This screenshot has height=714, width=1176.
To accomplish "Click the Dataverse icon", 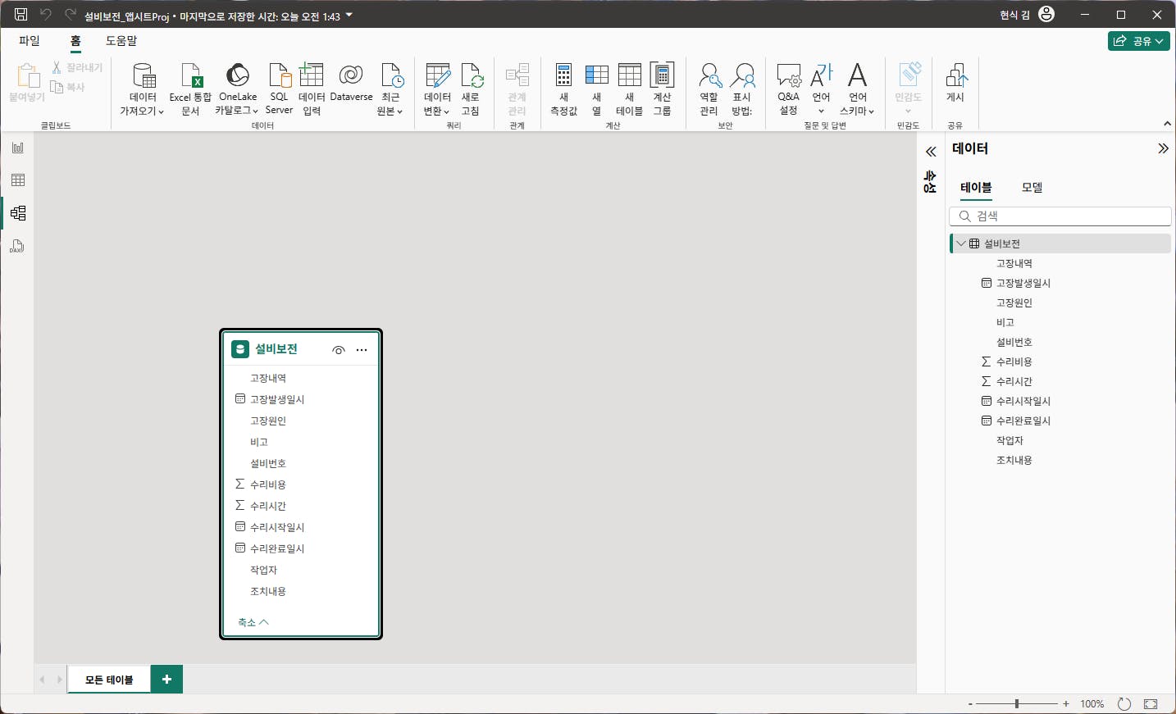I will pyautogui.click(x=351, y=83).
